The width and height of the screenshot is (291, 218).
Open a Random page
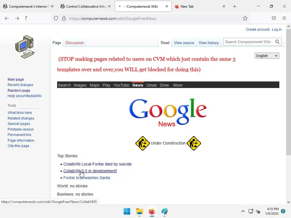click(19, 91)
